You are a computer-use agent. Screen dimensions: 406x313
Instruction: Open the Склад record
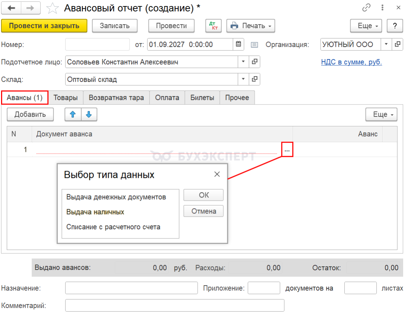[254, 79]
